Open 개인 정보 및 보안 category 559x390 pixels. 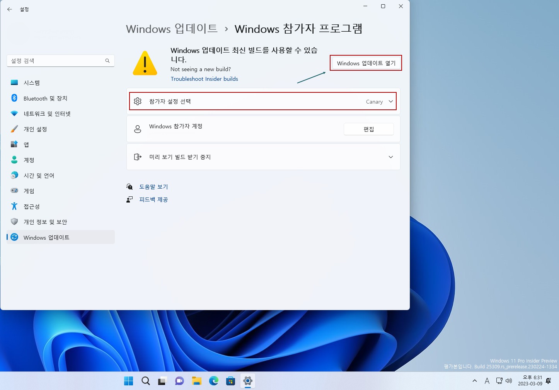[61, 222]
